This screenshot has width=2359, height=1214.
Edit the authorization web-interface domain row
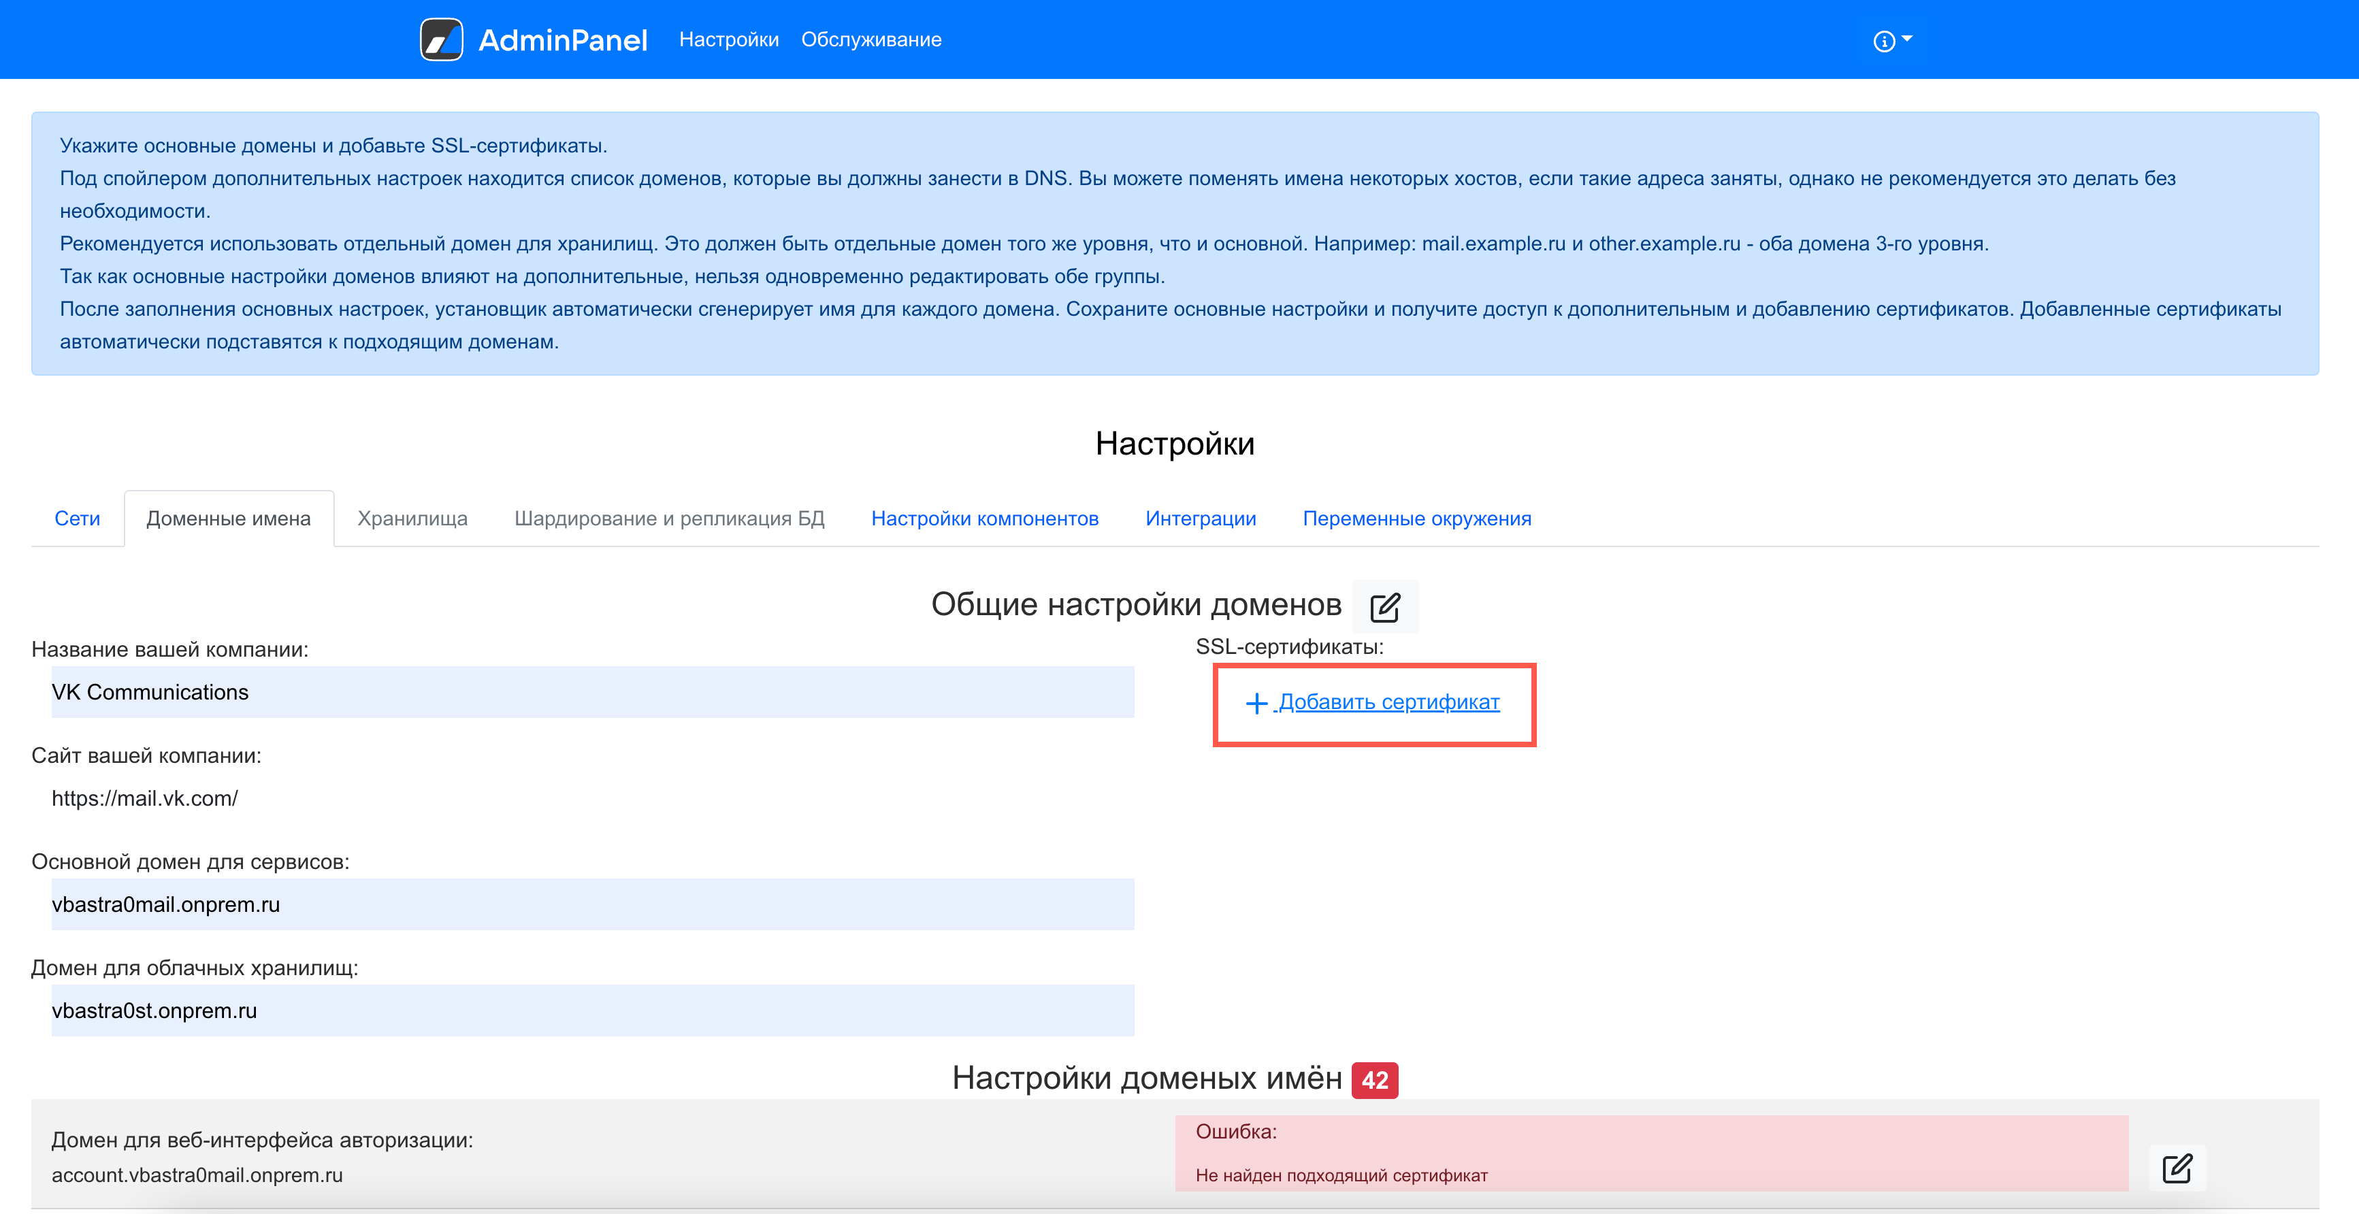pos(2177,1168)
